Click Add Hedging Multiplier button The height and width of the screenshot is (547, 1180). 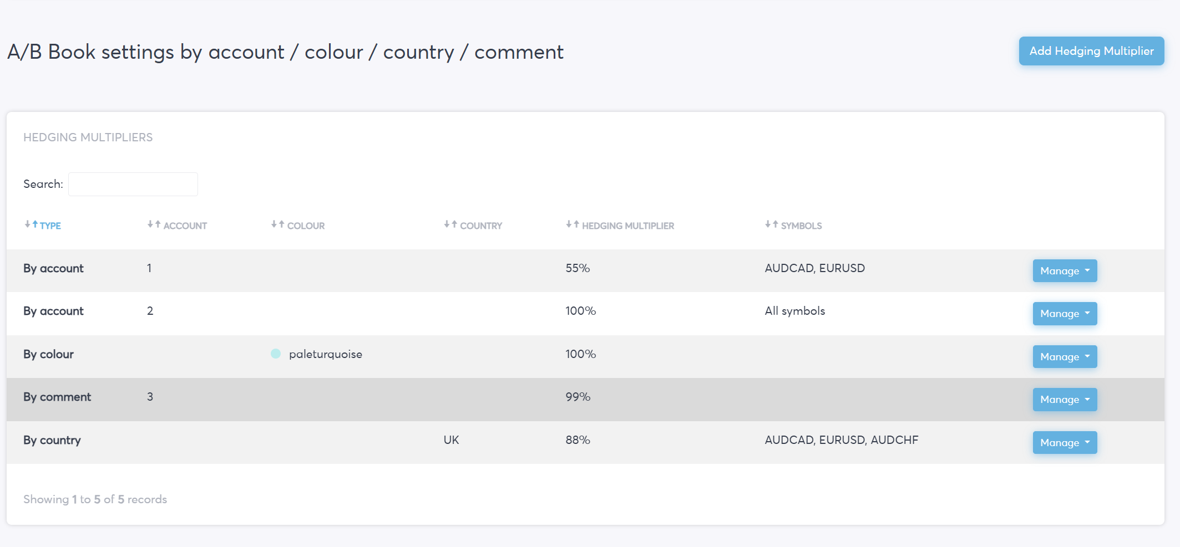point(1091,51)
